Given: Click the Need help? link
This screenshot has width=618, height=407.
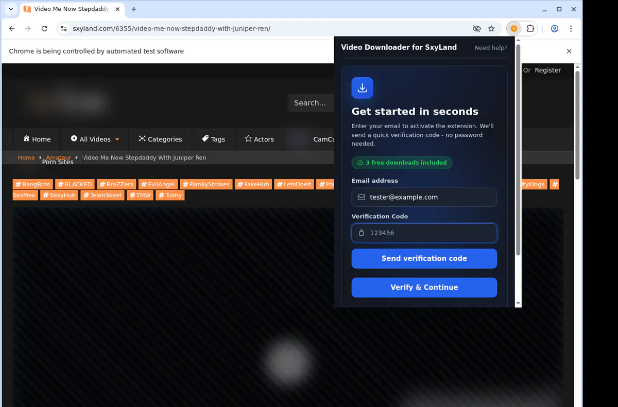Looking at the screenshot, I should point(491,47).
